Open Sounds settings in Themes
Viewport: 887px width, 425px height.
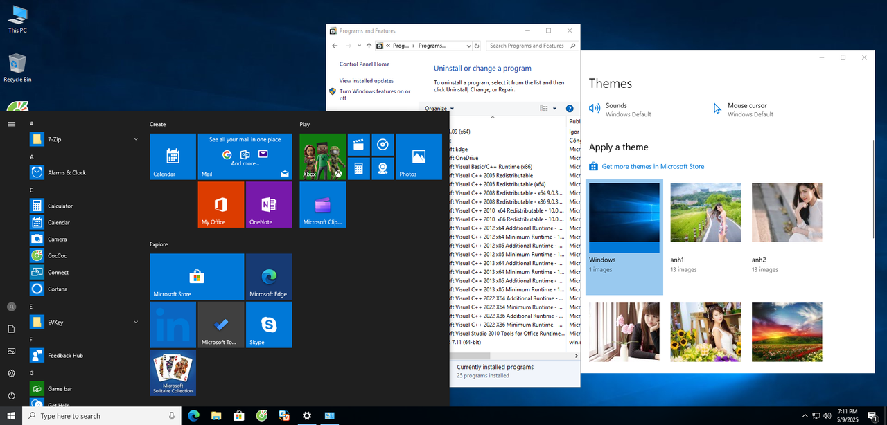tap(620, 109)
